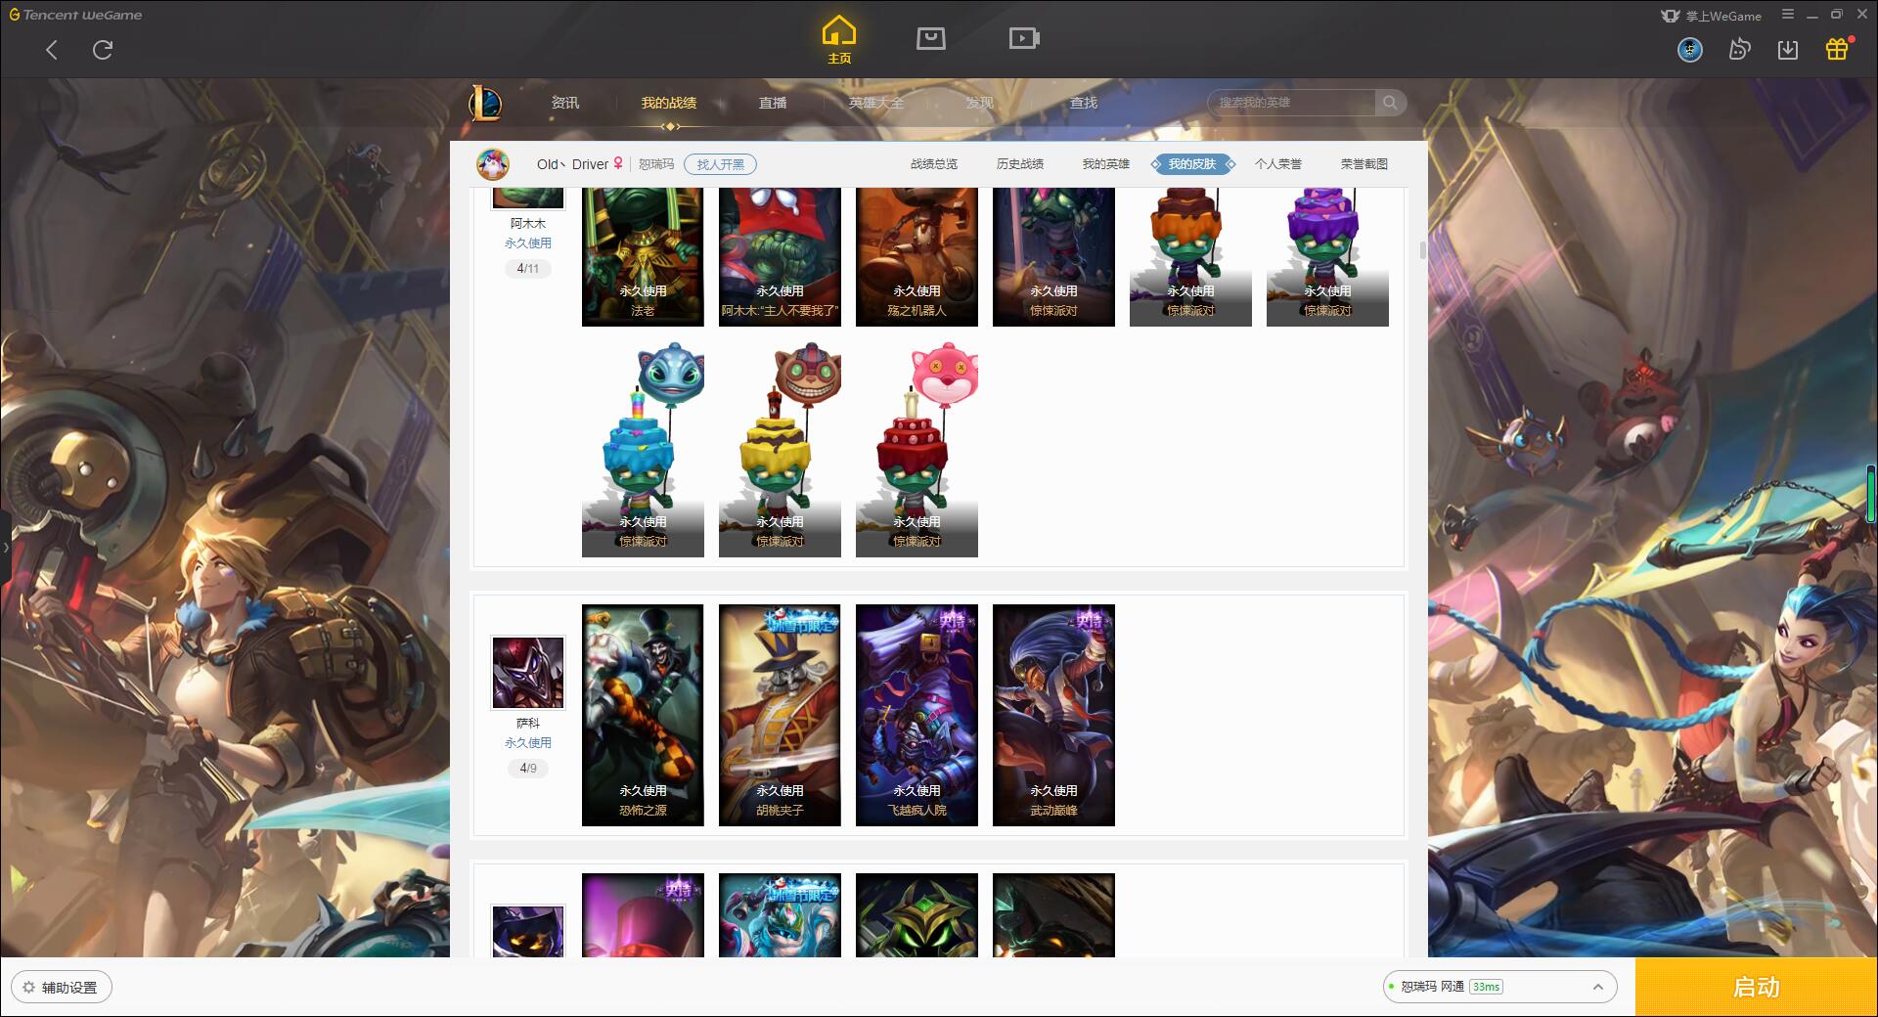The height and width of the screenshot is (1017, 1878).
Task: Select the 胡桃夹子 Shaco skin card
Action: pyautogui.click(x=780, y=715)
